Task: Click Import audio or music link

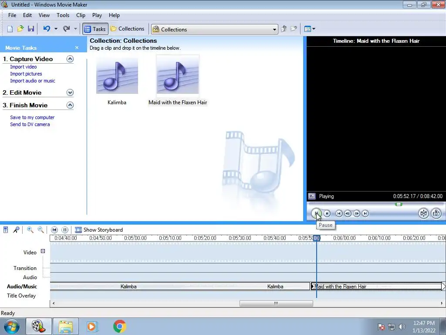Action: pos(32,81)
